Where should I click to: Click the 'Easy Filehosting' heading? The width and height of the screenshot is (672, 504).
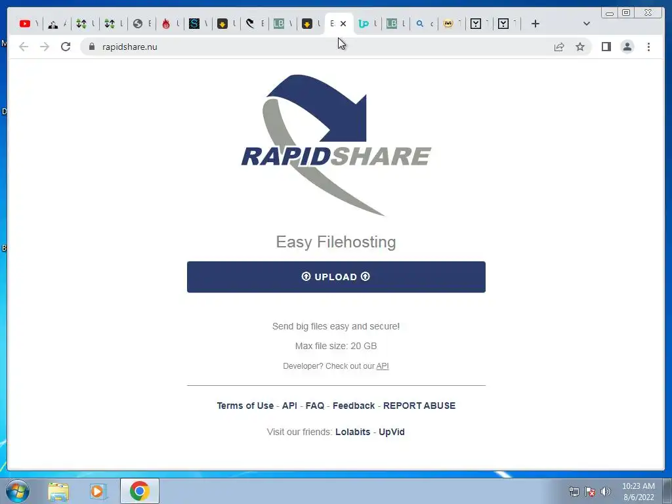tap(336, 241)
